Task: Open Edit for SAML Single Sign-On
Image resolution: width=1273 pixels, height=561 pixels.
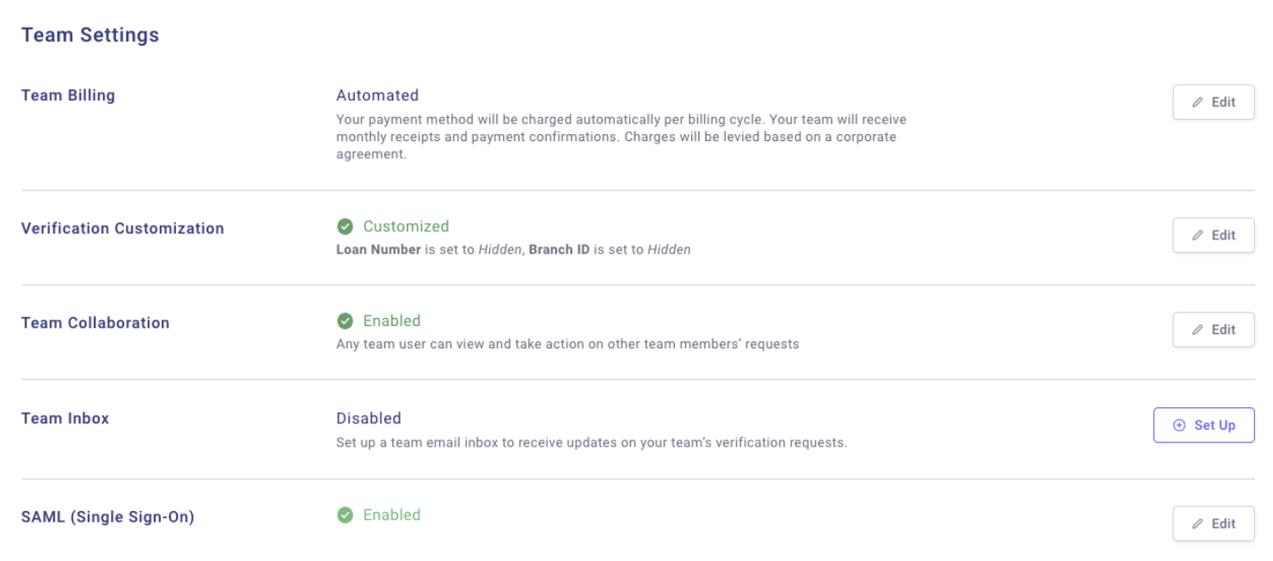Action: coord(1213,523)
